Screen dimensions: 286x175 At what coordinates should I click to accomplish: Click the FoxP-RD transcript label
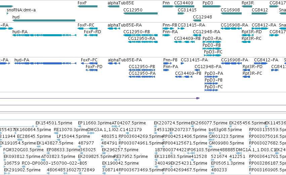[x=92, y=32]
